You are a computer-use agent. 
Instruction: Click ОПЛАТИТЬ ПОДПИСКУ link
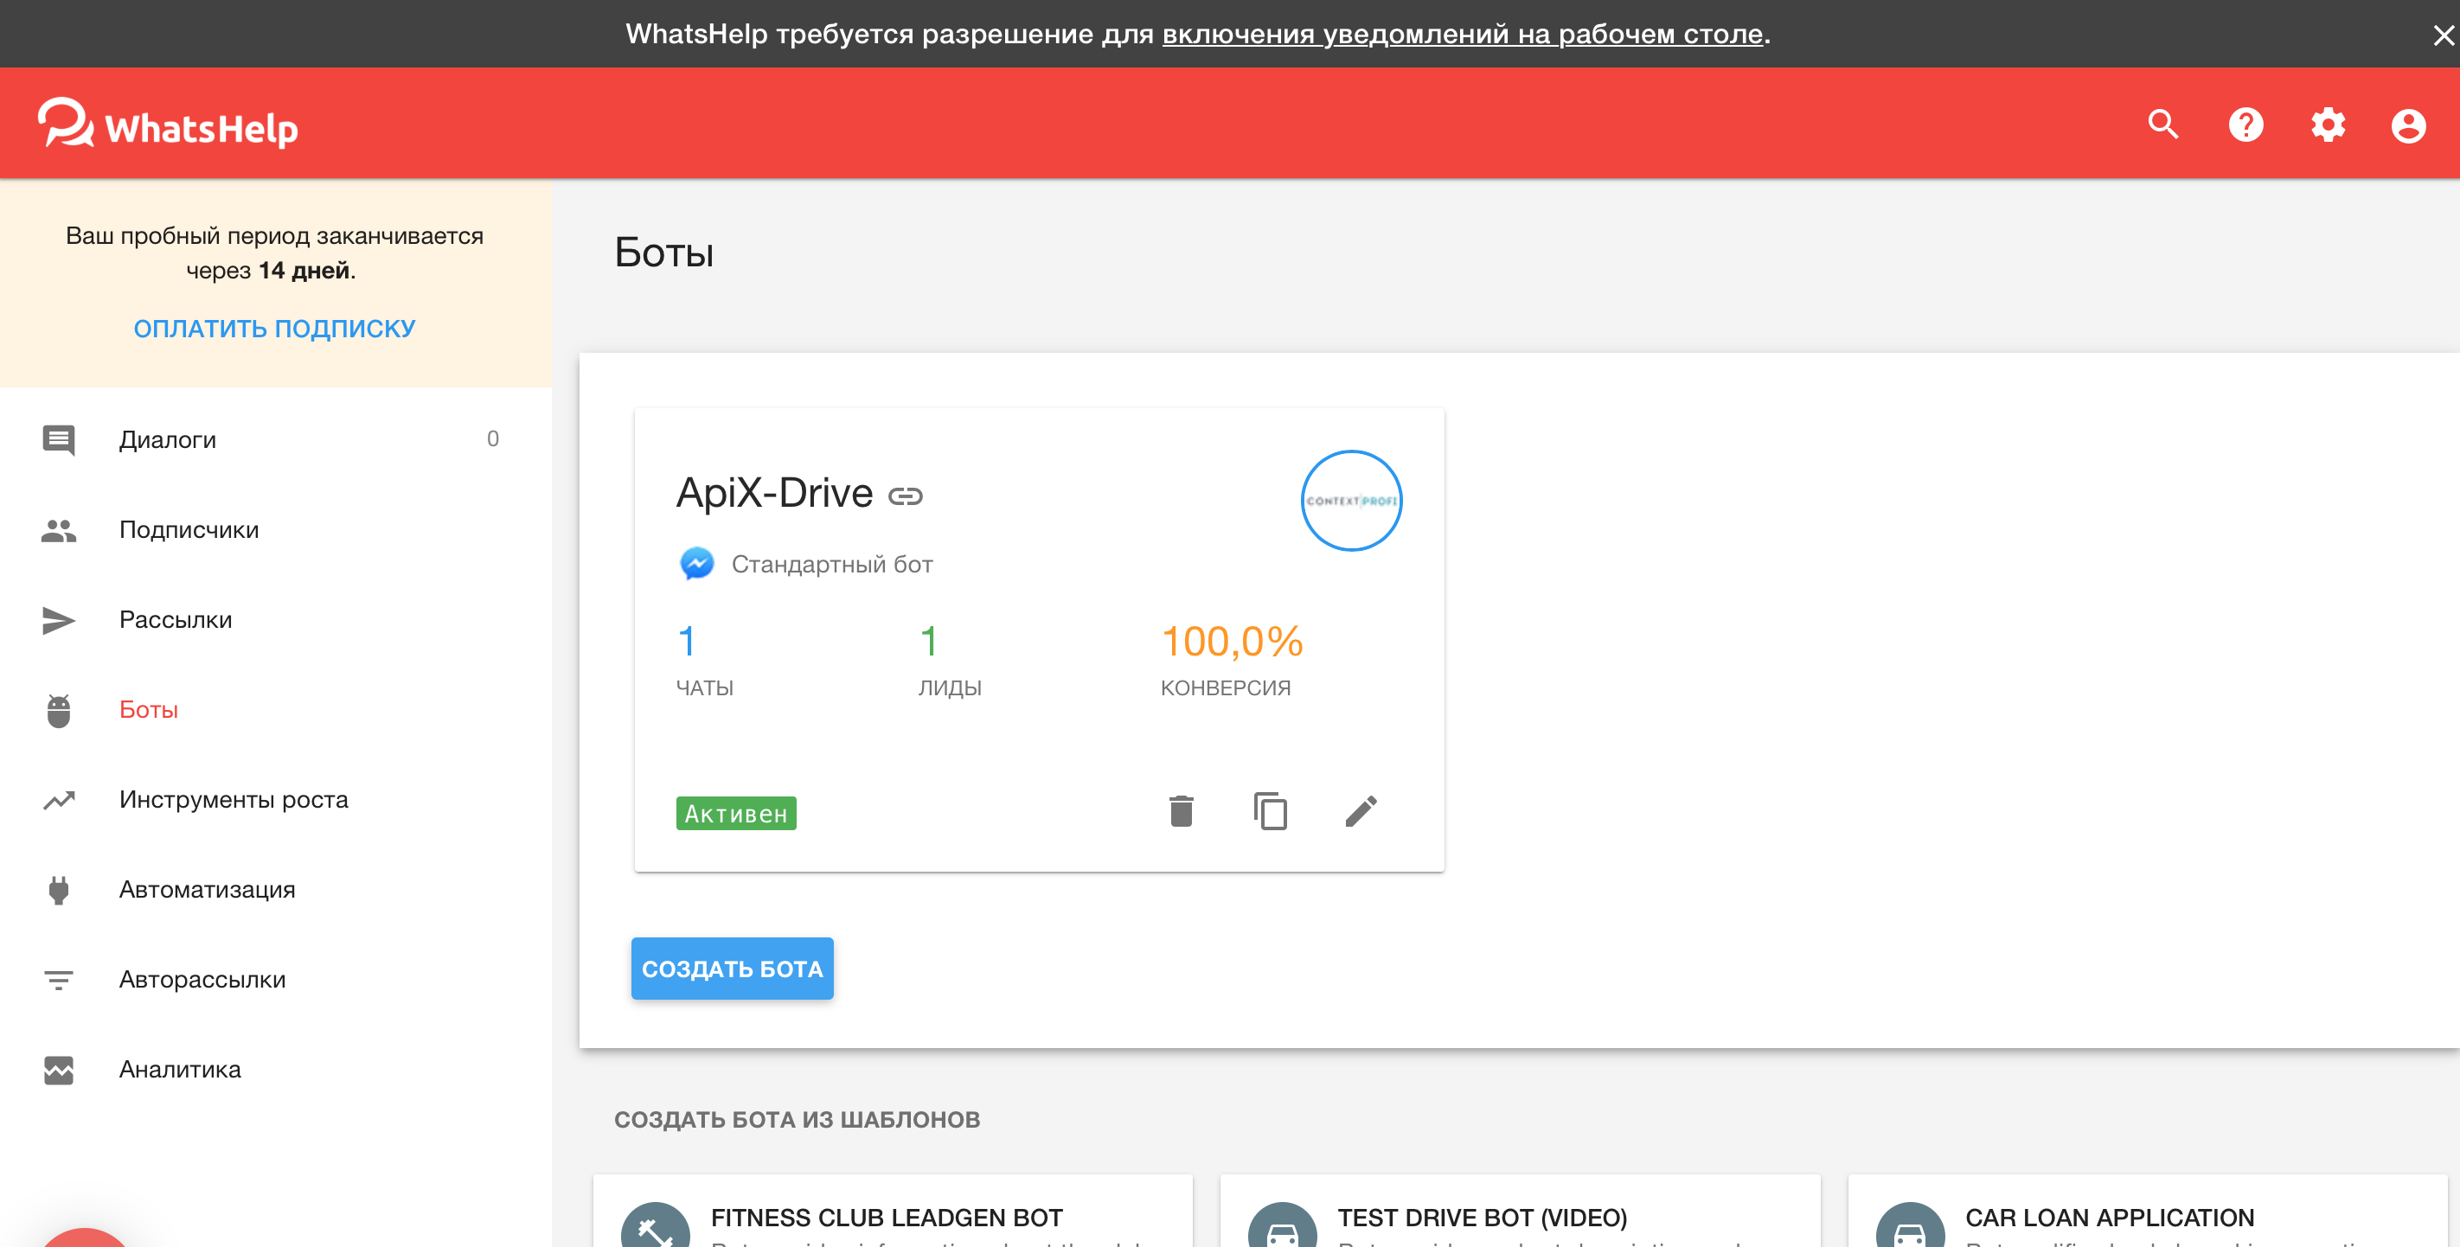(274, 329)
